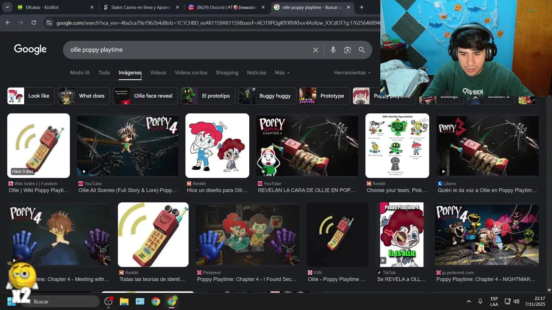Open the active Chrome profile taskbar icon
This screenshot has height=310, width=552.
172,301
